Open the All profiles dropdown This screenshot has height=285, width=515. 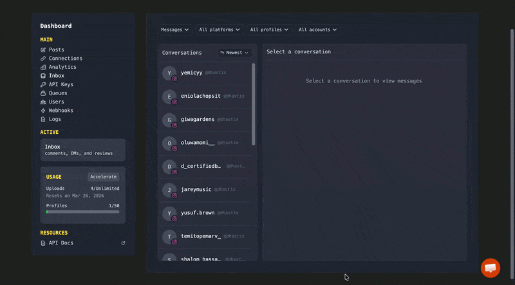click(269, 30)
